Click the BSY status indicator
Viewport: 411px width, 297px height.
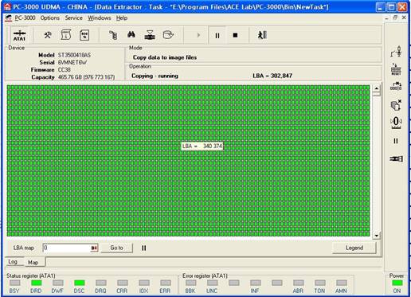tap(14, 283)
